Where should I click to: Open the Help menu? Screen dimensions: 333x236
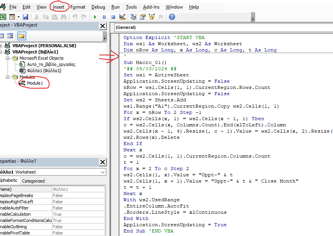194,7
